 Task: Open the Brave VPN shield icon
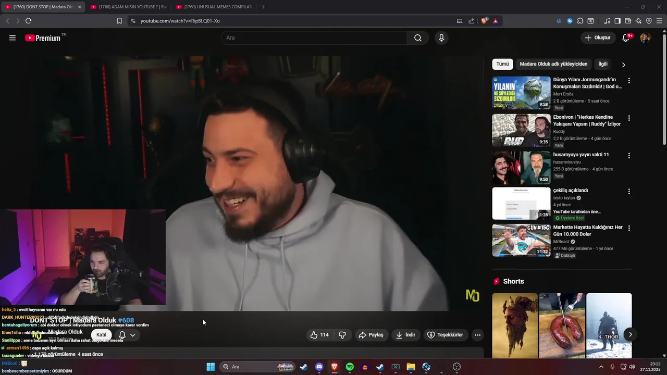point(649,21)
